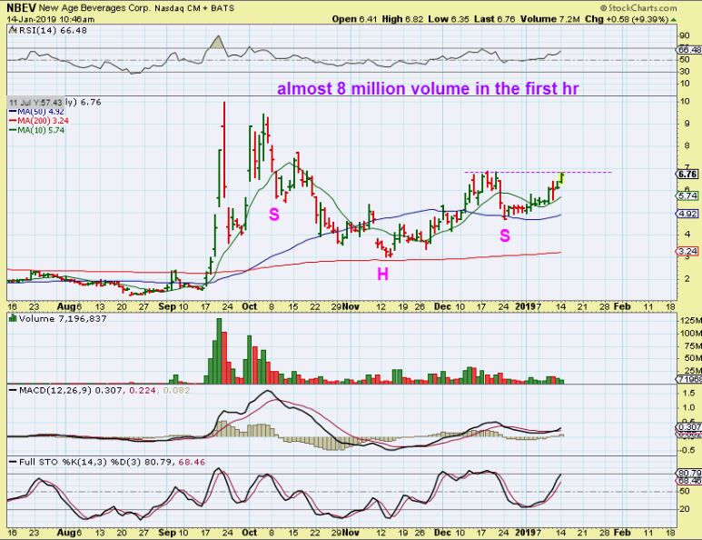Click the red 0.224 MACD signal value
This screenshot has height=540, width=702.
pyautogui.click(x=143, y=390)
